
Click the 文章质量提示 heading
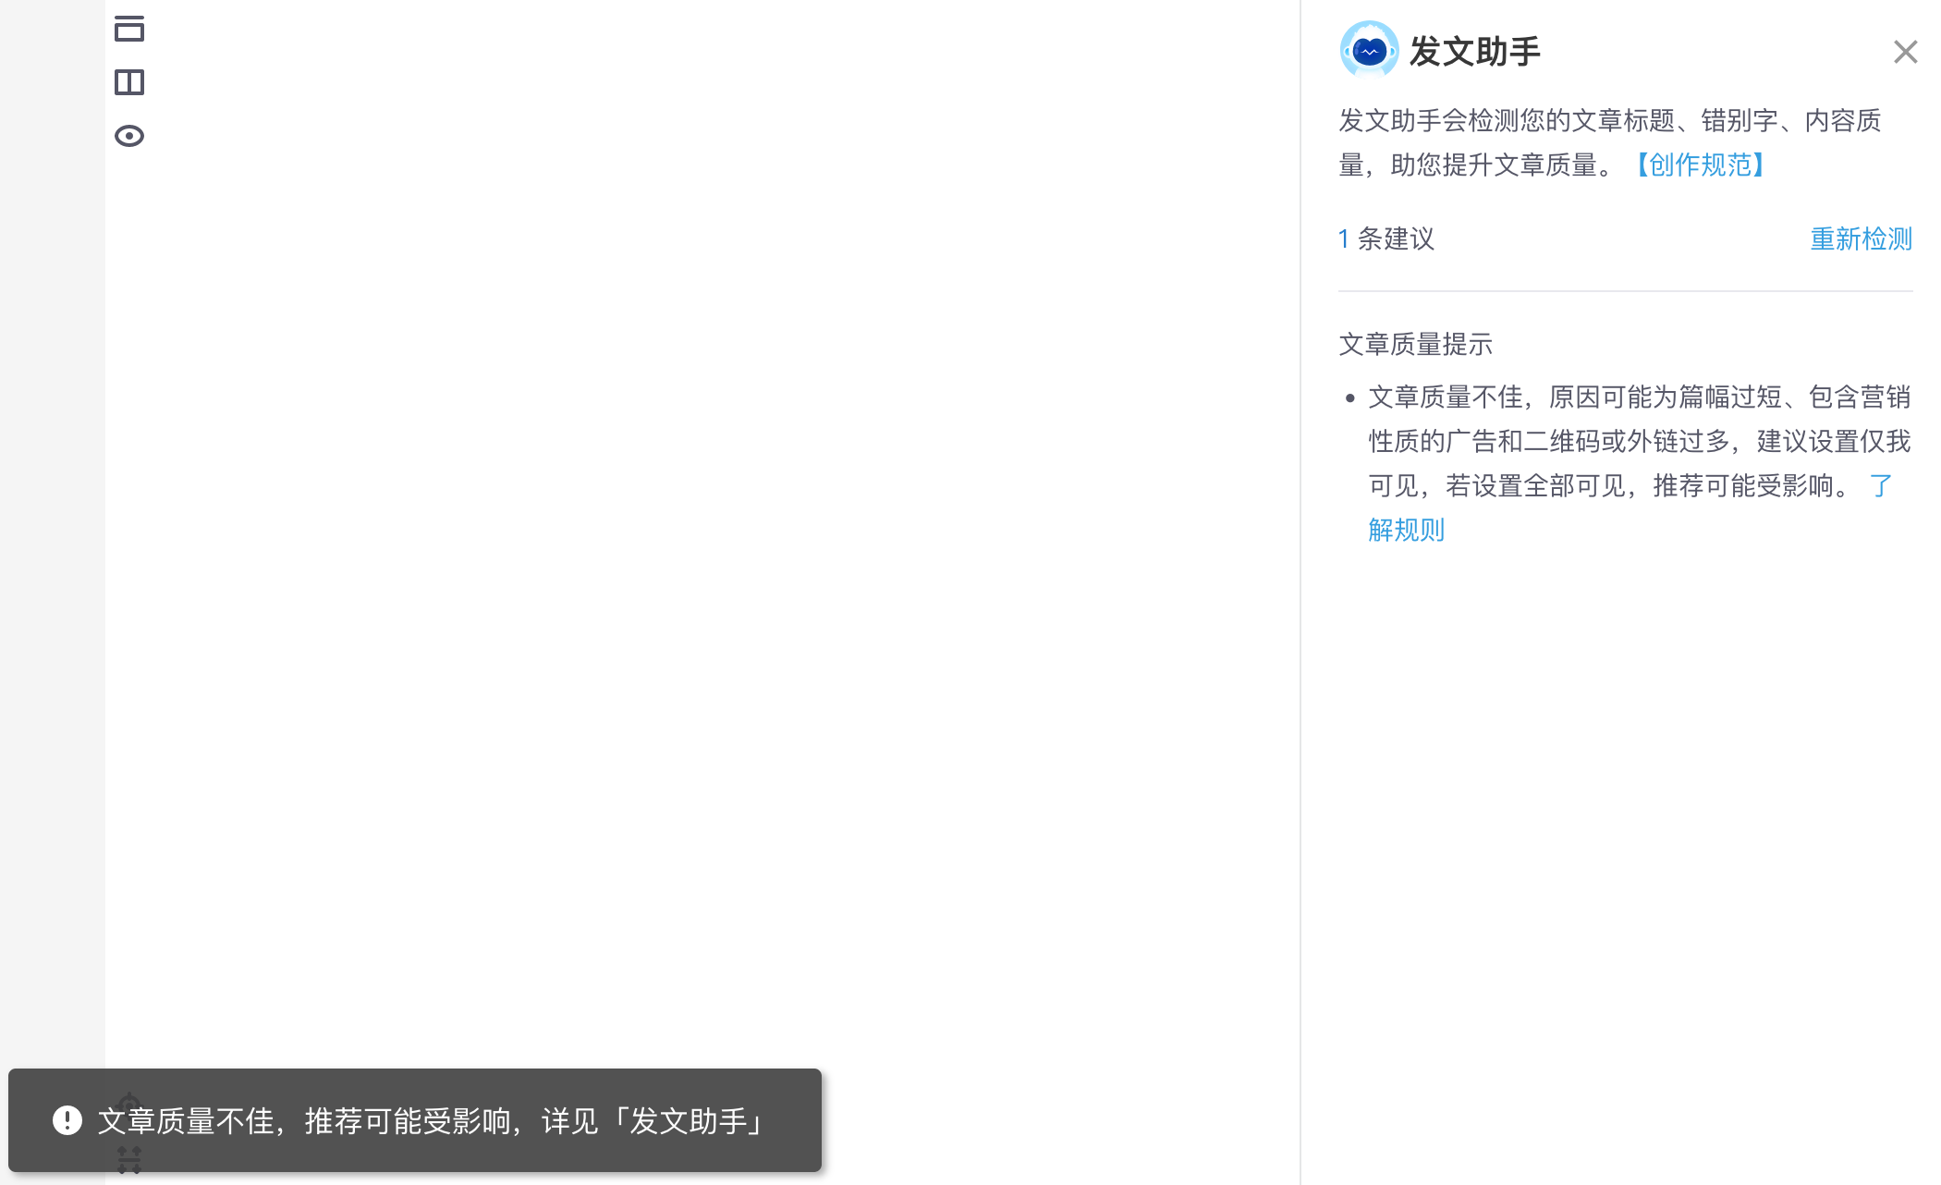pyautogui.click(x=1415, y=344)
